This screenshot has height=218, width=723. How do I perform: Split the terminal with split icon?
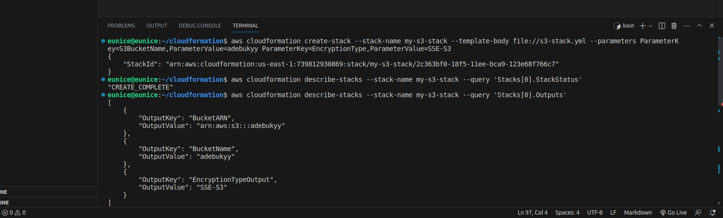[662, 26]
